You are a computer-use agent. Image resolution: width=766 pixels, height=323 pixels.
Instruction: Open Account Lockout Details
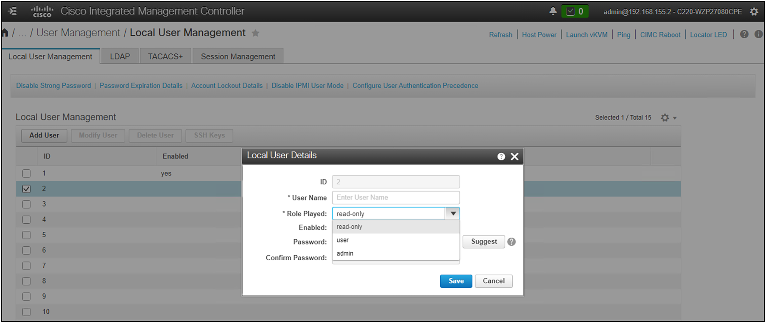tap(227, 86)
